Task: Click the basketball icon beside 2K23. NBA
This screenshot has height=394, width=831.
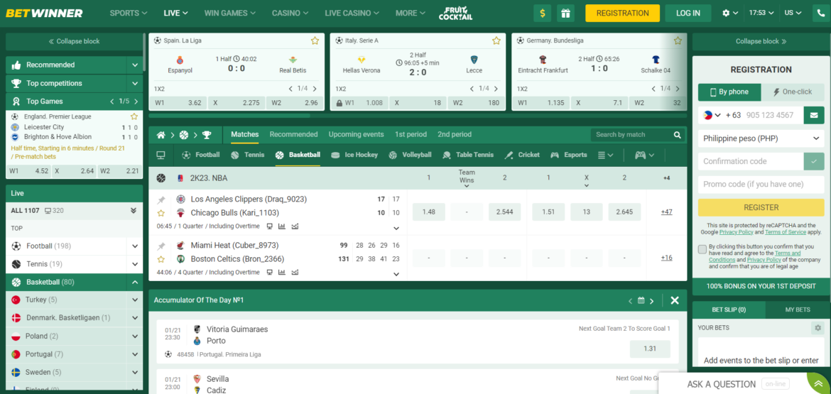Action: pos(161,178)
